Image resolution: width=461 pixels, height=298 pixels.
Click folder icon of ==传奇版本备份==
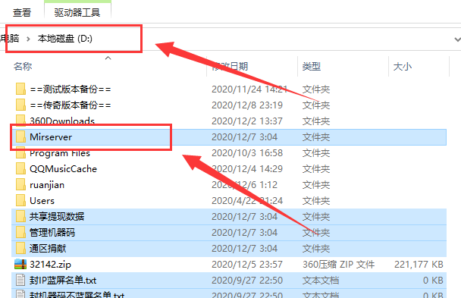click(20, 105)
